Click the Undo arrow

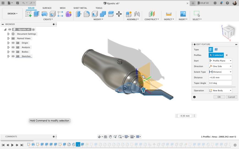[x=23, y=3]
